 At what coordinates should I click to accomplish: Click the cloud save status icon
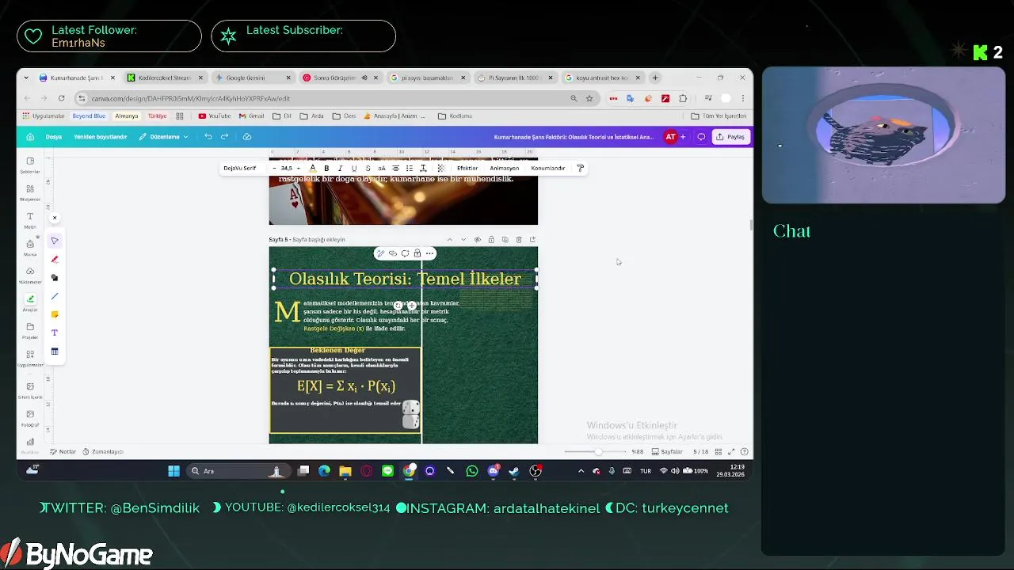[x=247, y=137]
